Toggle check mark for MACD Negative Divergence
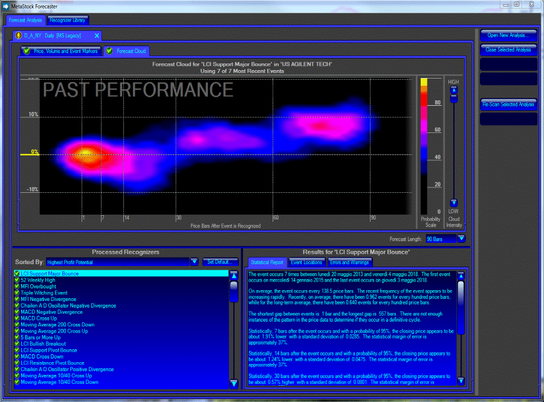 coord(17,312)
